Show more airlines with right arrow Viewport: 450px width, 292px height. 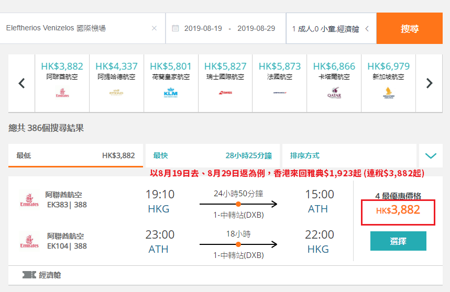point(429,83)
